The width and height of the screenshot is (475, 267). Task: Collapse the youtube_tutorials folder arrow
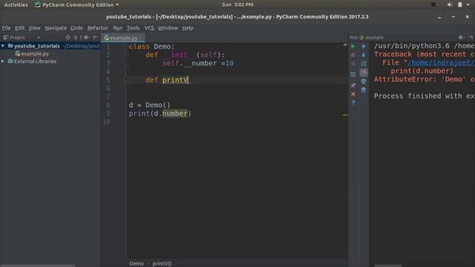[3, 46]
